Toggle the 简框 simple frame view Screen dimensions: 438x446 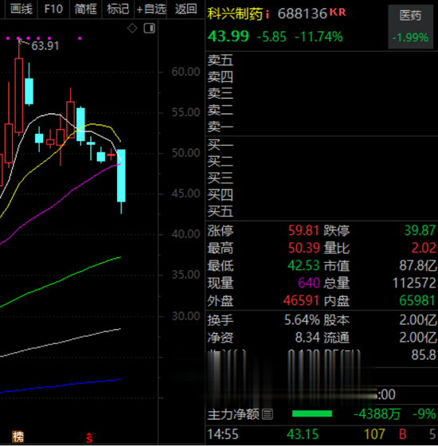[x=86, y=9]
